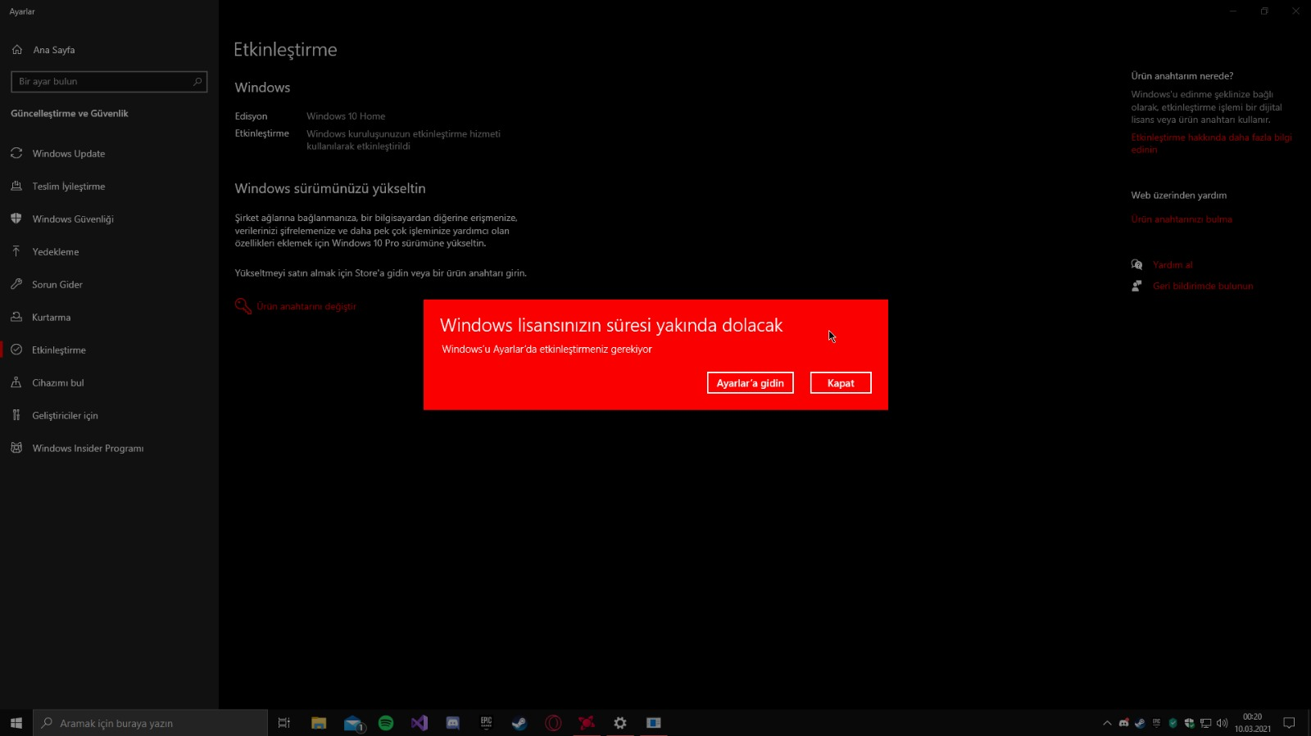Image resolution: width=1311 pixels, height=736 pixels.
Task: Open Task View from the taskbar
Action: click(284, 723)
